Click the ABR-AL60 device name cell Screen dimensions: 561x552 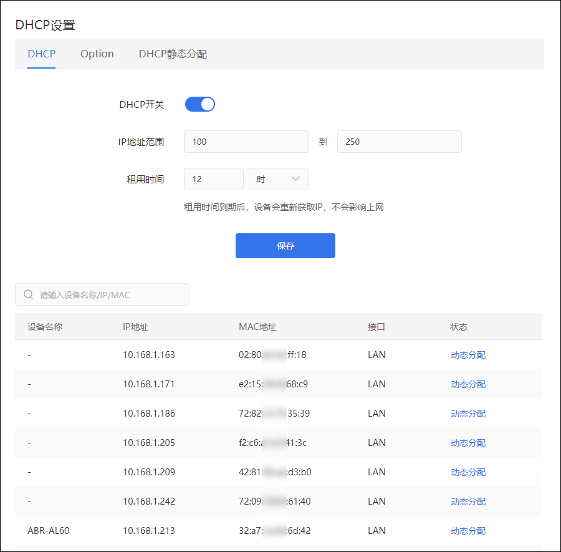(49, 531)
